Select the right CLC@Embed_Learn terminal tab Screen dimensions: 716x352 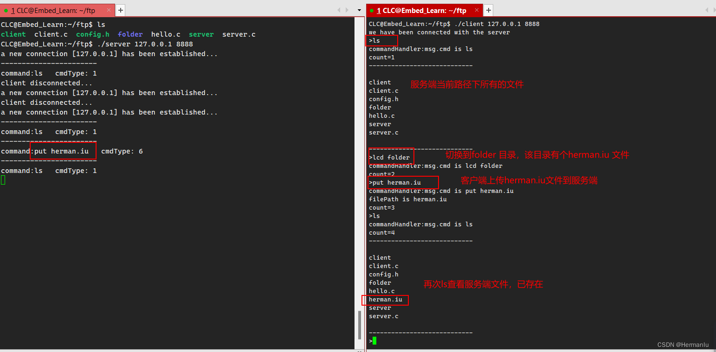click(x=422, y=10)
